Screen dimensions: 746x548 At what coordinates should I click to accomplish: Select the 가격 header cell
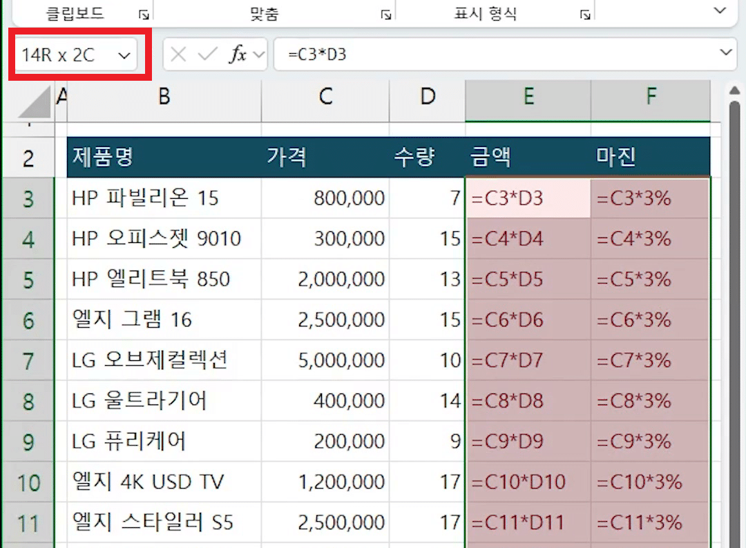pos(325,157)
